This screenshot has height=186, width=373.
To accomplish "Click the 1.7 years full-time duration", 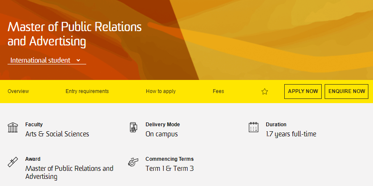I will click(291, 134).
